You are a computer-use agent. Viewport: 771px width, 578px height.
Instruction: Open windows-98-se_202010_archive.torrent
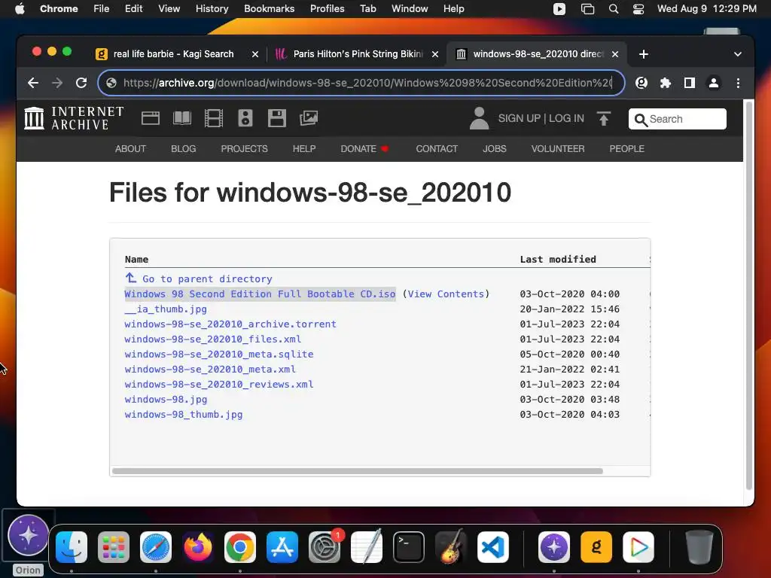(x=230, y=324)
